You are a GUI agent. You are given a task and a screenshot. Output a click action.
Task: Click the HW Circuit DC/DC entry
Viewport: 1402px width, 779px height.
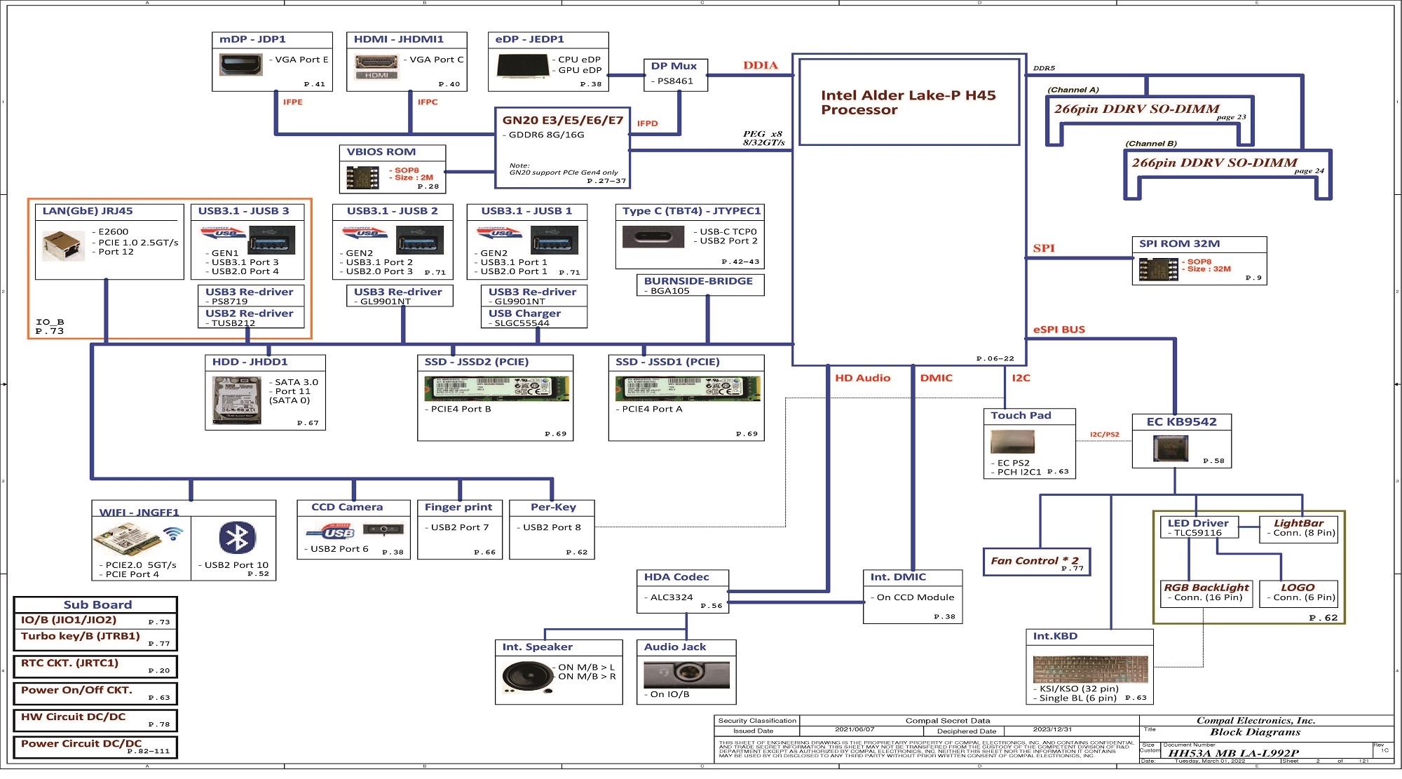(x=96, y=720)
